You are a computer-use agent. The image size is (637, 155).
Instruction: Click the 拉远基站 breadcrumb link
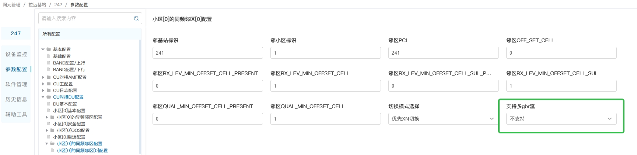[37, 5]
